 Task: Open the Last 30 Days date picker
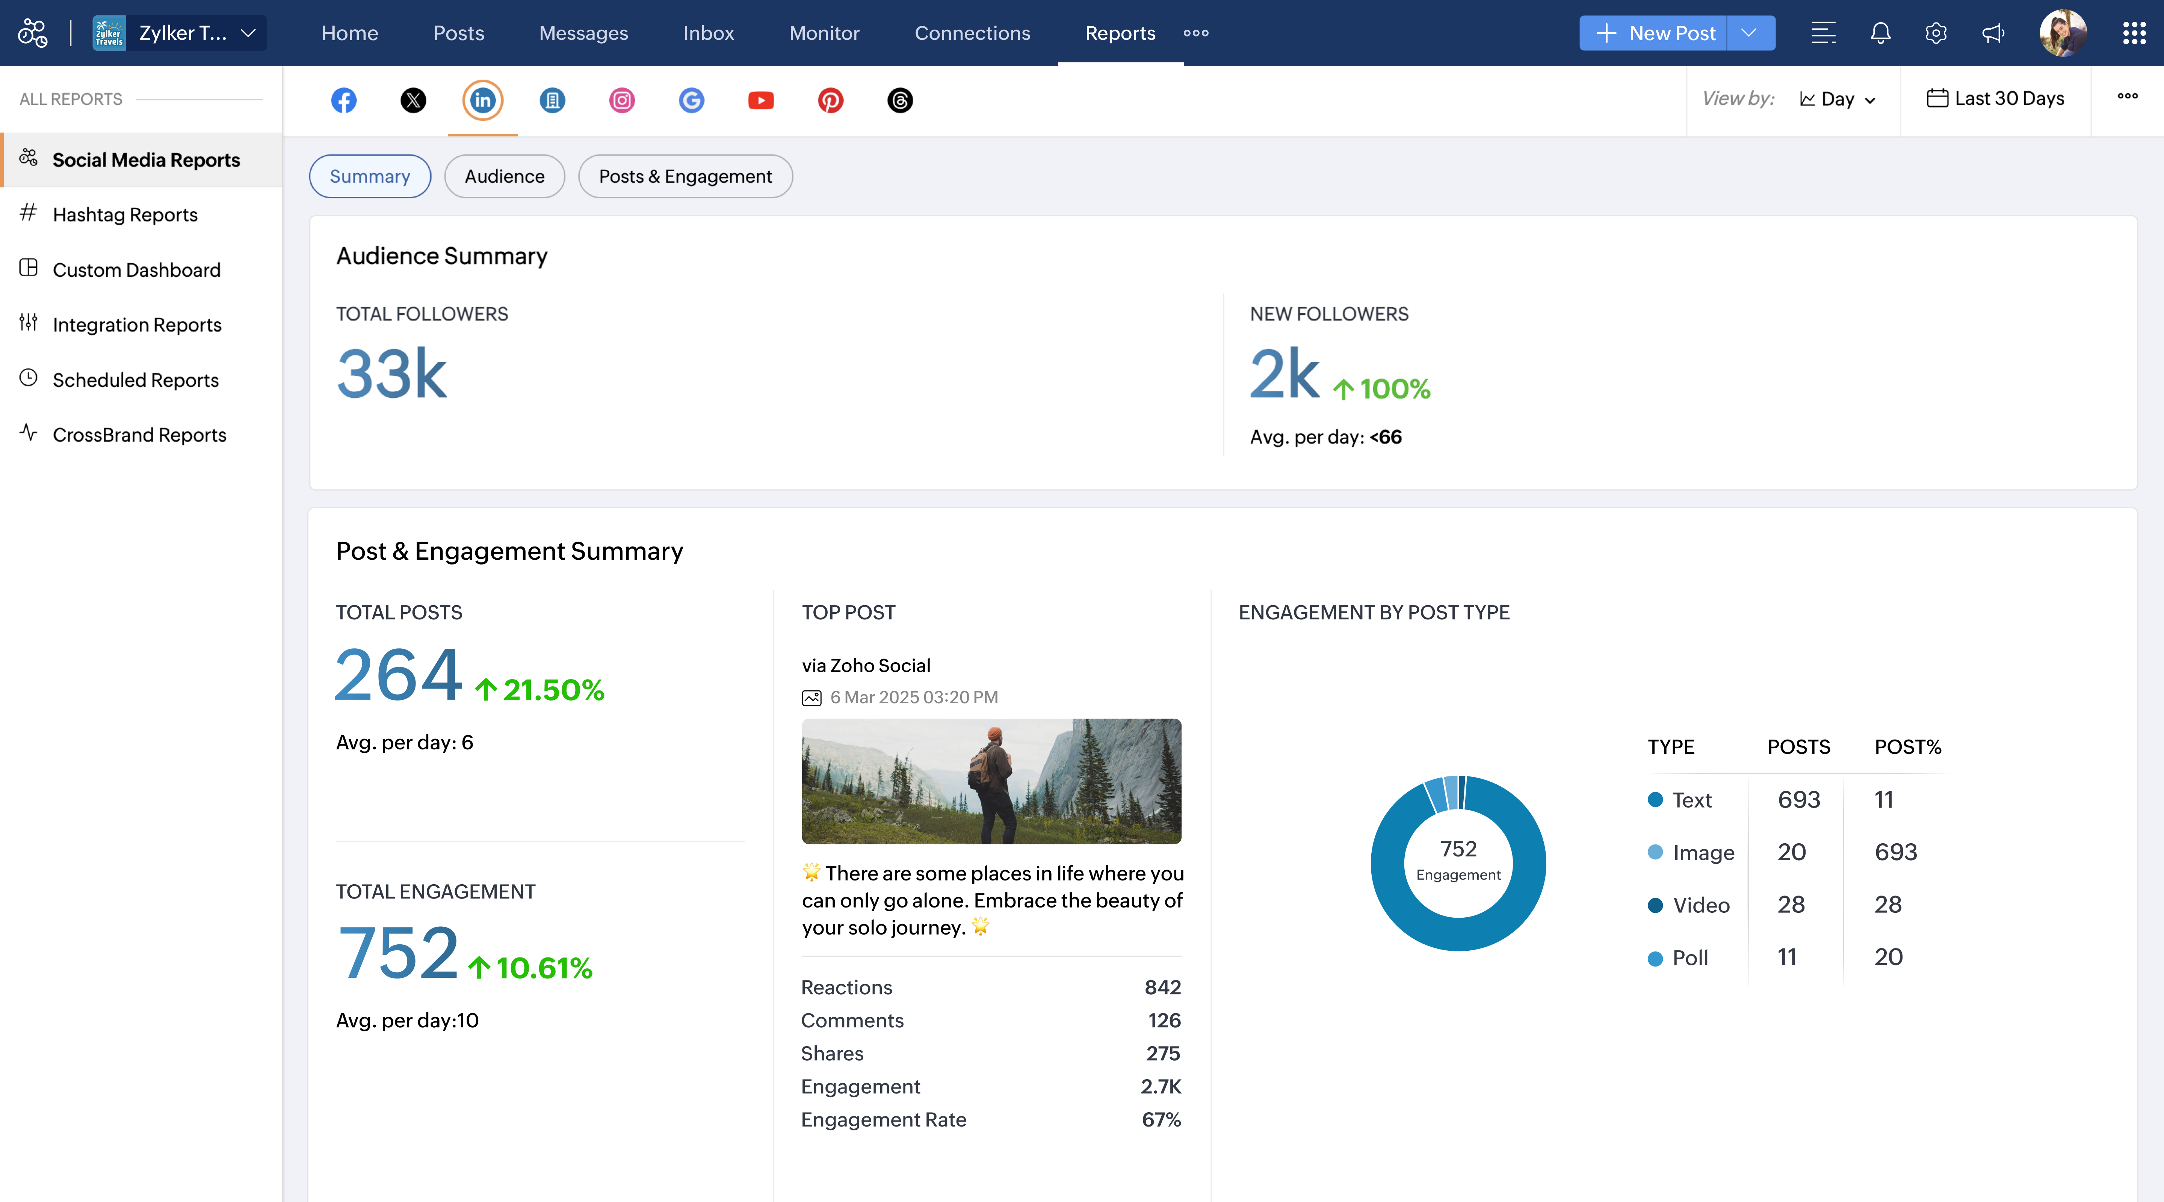tap(1995, 98)
